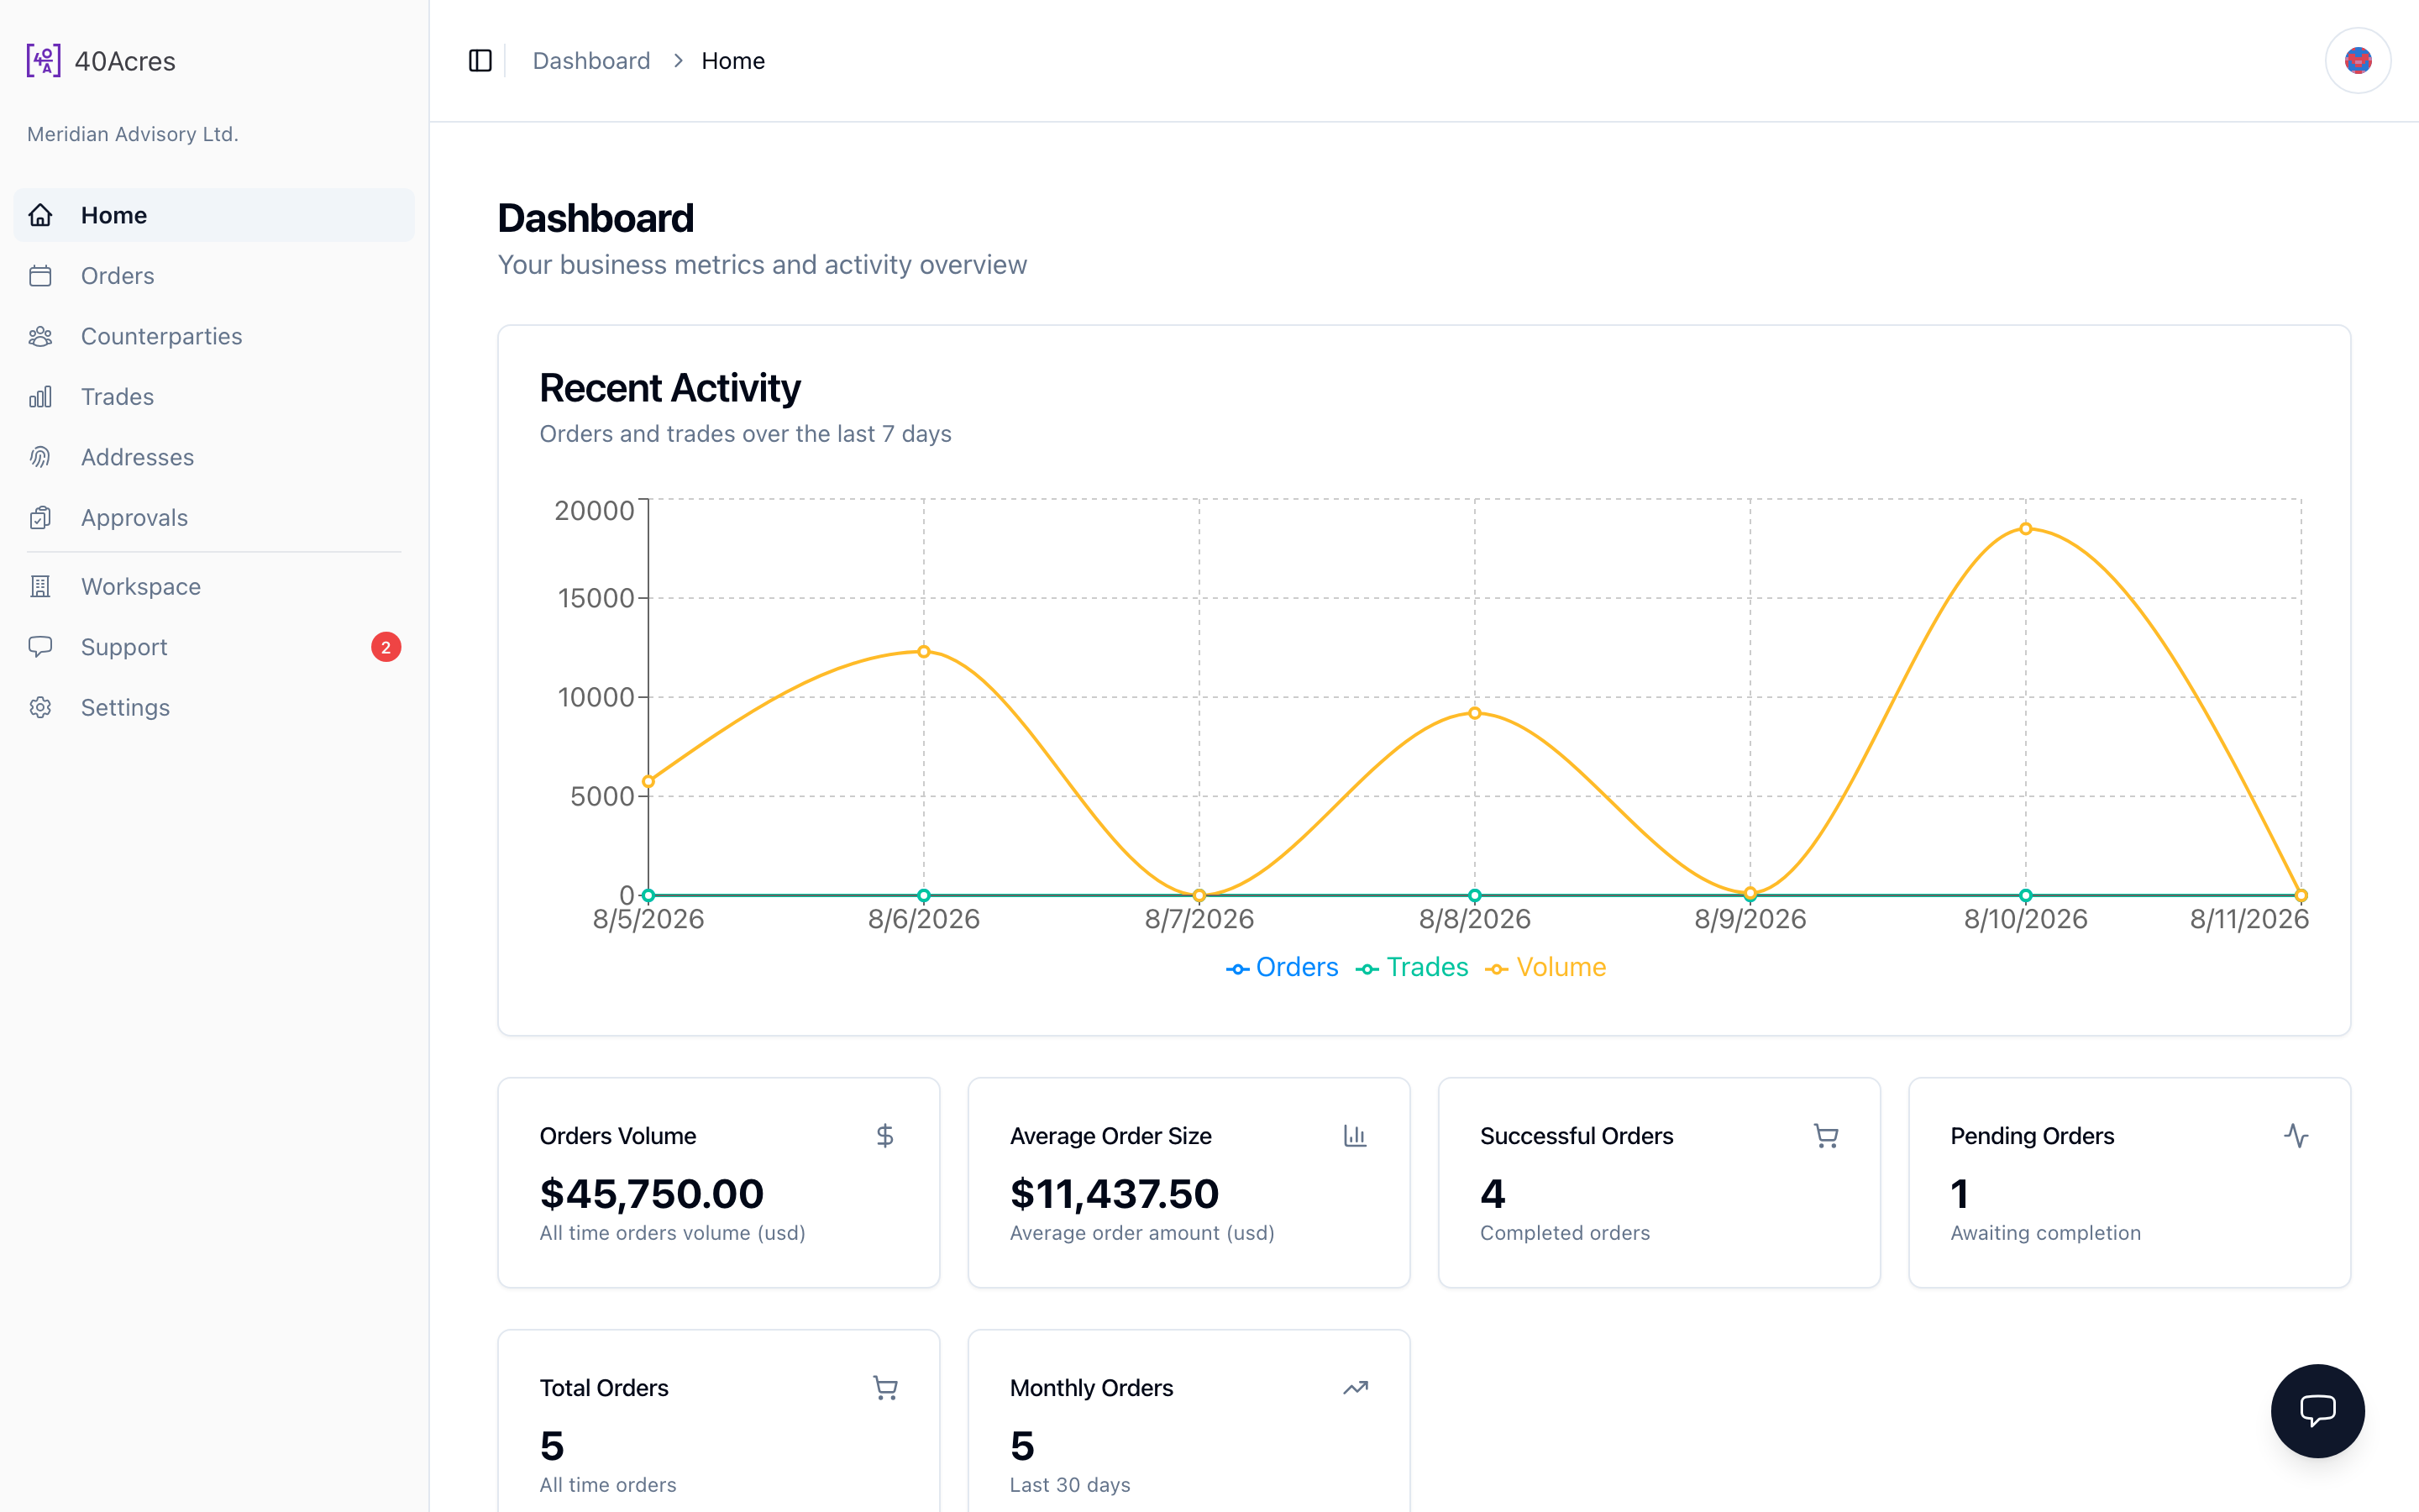
Task: Click the breadcrumb chevron separator
Action: [x=678, y=61]
